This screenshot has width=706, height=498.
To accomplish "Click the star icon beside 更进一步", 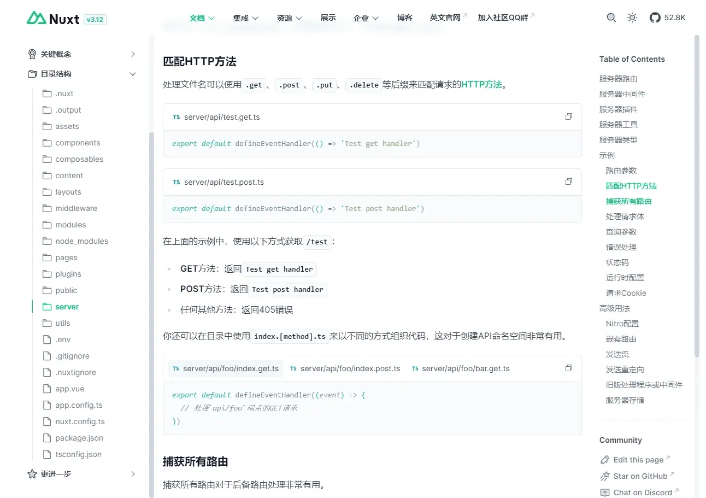I will (x=32, y=474).
